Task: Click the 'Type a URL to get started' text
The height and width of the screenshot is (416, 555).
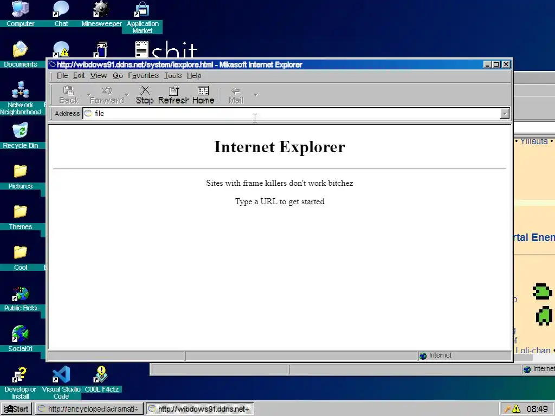Action: point(280,201)
